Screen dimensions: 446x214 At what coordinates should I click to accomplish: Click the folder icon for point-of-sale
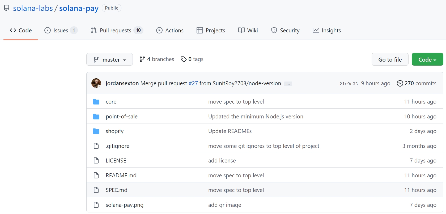(96, 117)
